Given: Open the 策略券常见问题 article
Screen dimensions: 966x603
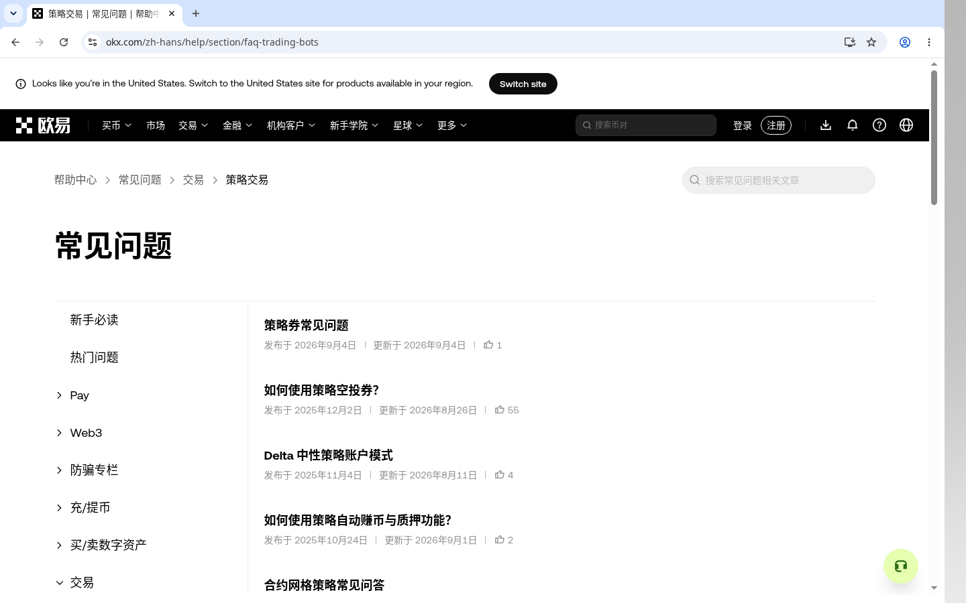Looking at the screenshot, I should (x=306, y=326).
